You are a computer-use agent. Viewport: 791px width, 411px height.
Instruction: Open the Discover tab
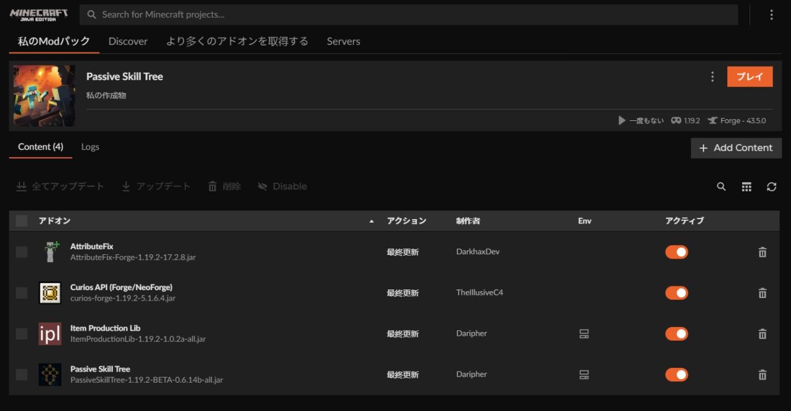128,41
